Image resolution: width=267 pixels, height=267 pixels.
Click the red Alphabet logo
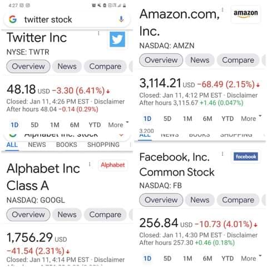point(113,165)
